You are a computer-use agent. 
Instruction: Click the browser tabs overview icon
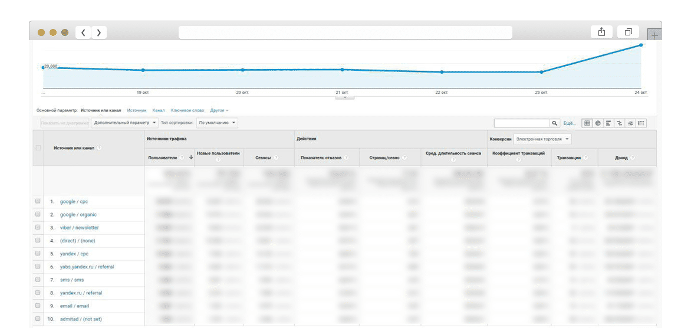[x=629, y=32]
